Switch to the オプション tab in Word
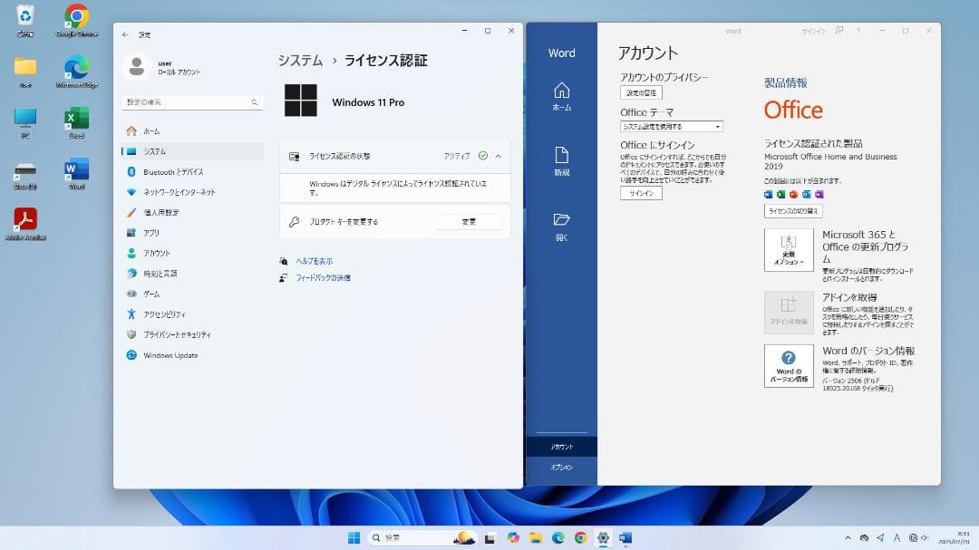The image size is (979, 550). tap(562, 468)
